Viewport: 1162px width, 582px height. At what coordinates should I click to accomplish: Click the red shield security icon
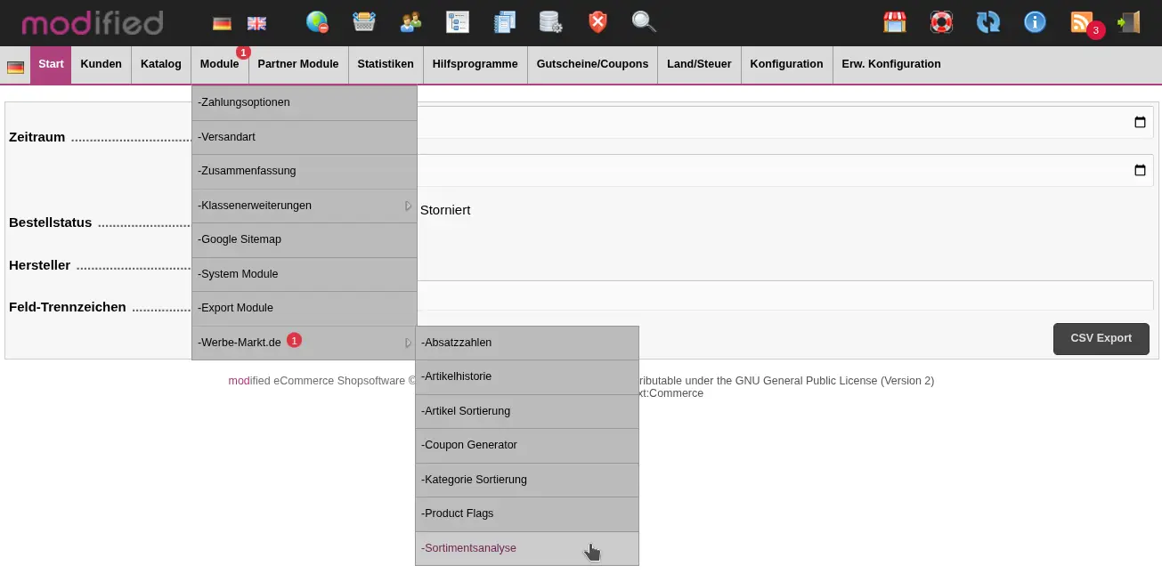597,22
